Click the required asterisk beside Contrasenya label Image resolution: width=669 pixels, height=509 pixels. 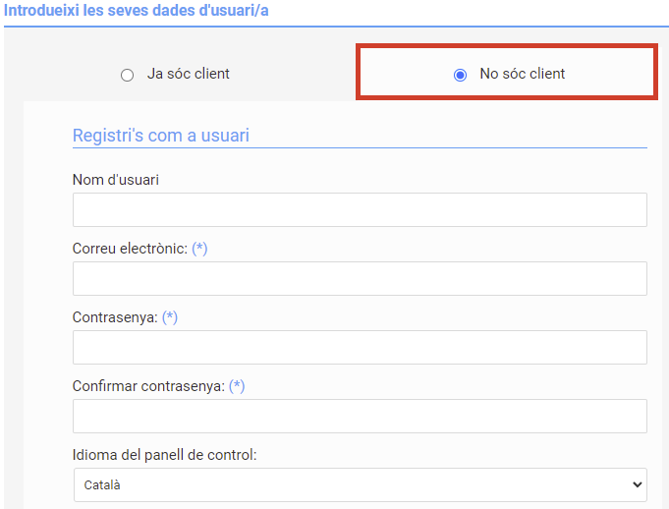[x=170, y=317]
